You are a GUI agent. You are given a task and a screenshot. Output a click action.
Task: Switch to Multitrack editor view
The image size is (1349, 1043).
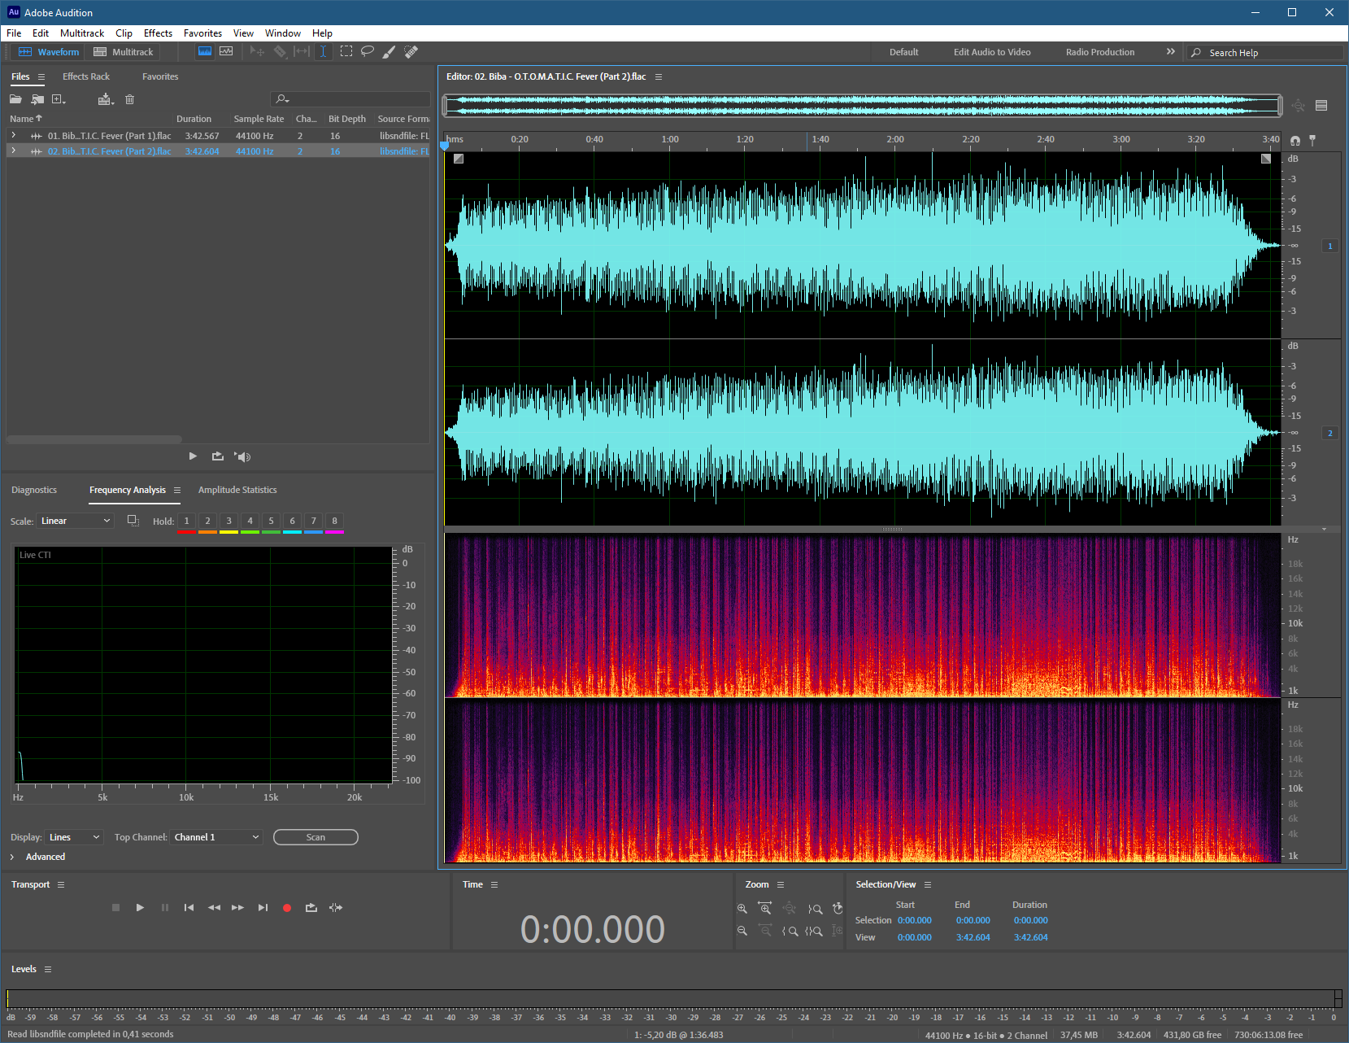point(124,52)
